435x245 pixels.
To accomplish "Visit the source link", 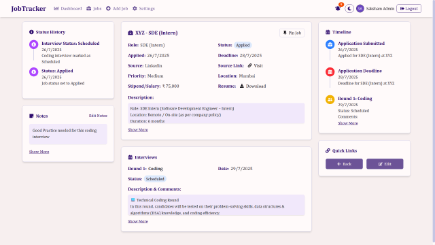I will [256, 65].
